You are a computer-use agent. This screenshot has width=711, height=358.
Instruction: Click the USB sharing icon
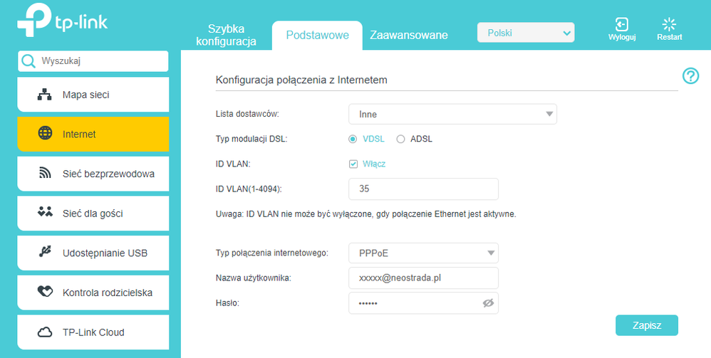click(x=45, y=252)
